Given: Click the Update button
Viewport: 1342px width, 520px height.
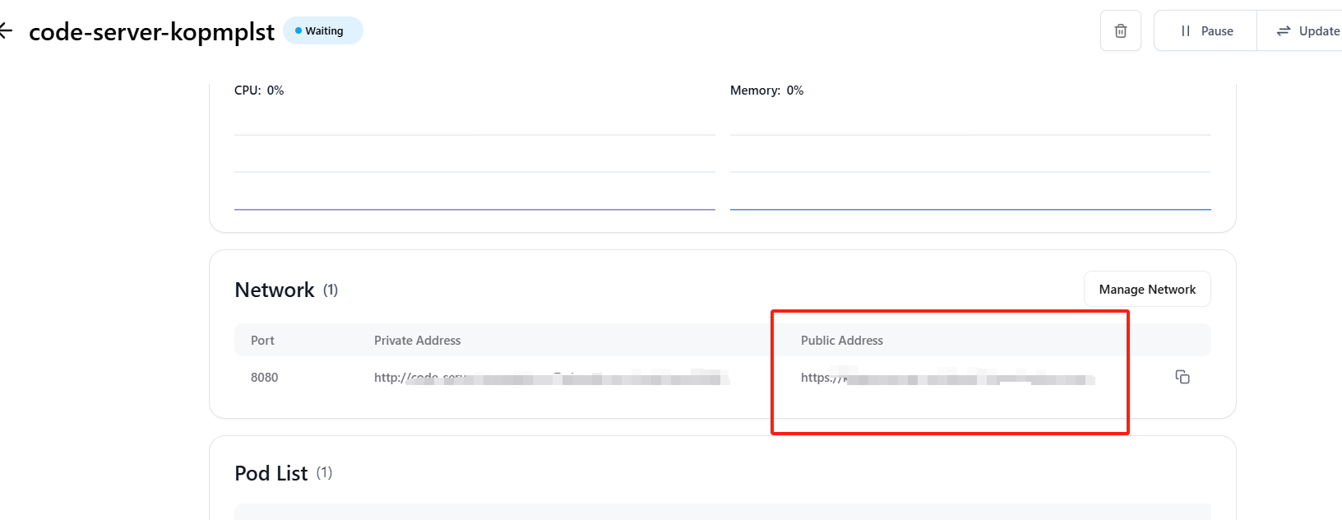Looking at the screenshot, I should click(1300, 31).
